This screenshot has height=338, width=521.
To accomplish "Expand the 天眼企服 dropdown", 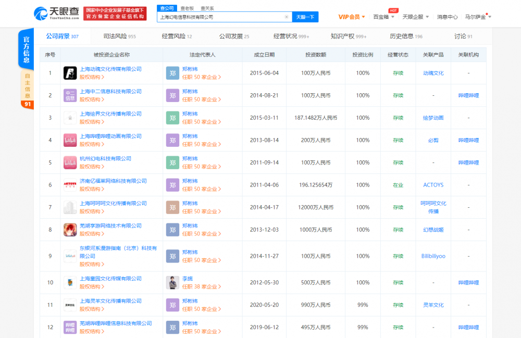I will (x=415, y=17).
